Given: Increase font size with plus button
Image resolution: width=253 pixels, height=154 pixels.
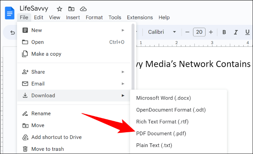Looking at the screenshot, I should (211, 32).
